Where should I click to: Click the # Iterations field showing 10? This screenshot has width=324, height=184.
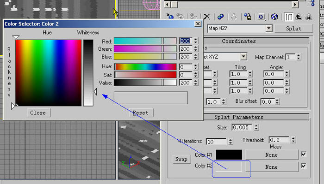[216, 142]
